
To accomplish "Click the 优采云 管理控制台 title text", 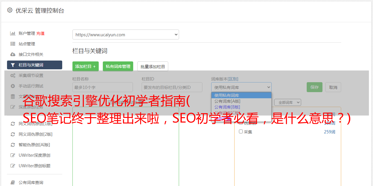I will [x=40, y=11].
